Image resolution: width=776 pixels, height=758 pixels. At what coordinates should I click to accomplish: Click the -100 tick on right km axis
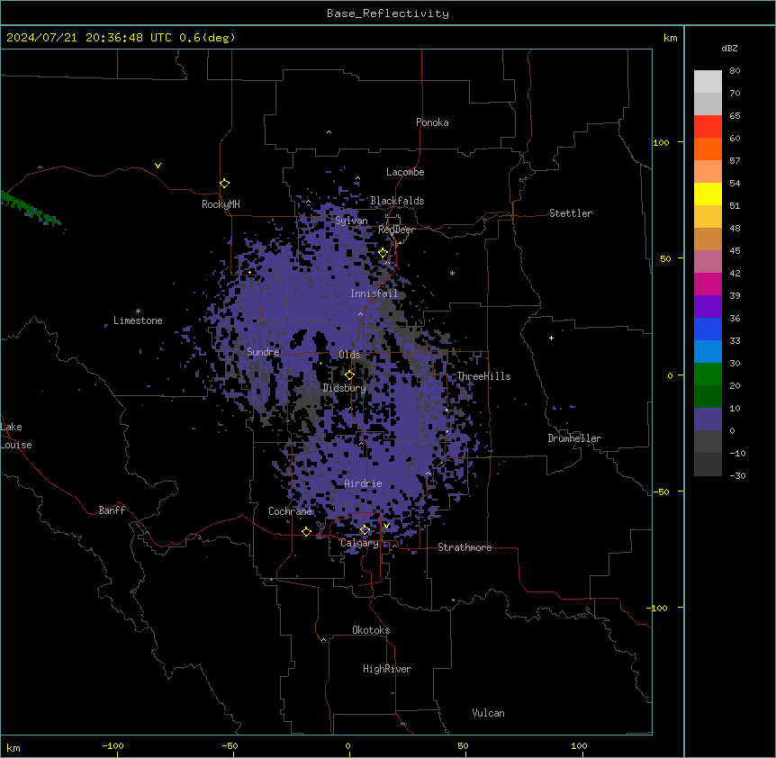click(x=658, y=608)
